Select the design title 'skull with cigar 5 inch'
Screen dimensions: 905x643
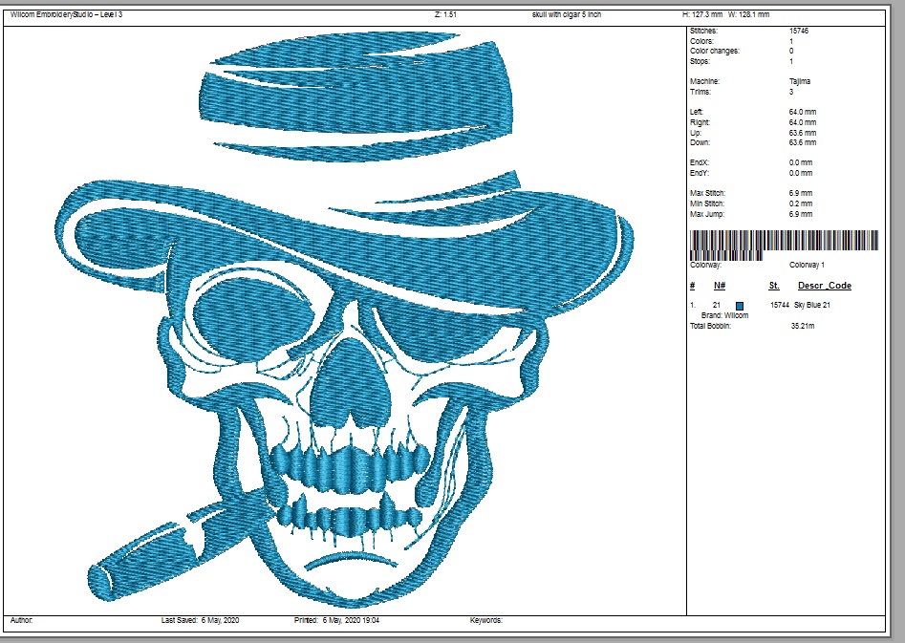tap(567, 15)
